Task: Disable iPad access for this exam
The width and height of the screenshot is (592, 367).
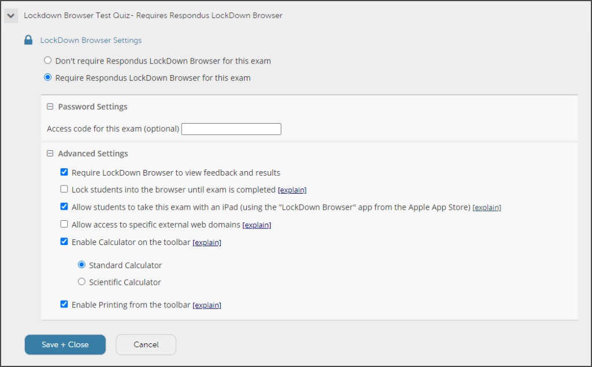Action: (x=64, y=206)
